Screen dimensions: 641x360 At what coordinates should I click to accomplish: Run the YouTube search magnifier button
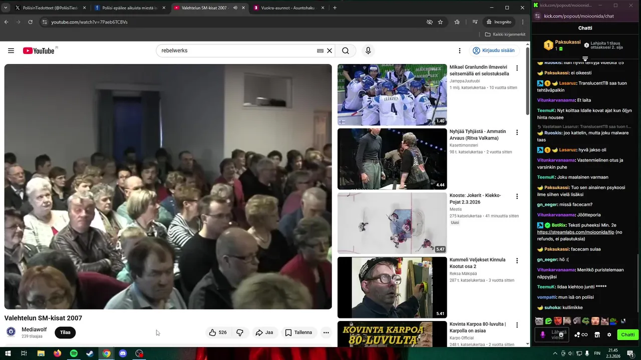tap(346, 50)
